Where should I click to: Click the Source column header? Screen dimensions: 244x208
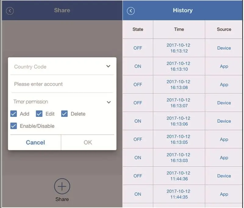pyautogui.click(x=224, y=29)
